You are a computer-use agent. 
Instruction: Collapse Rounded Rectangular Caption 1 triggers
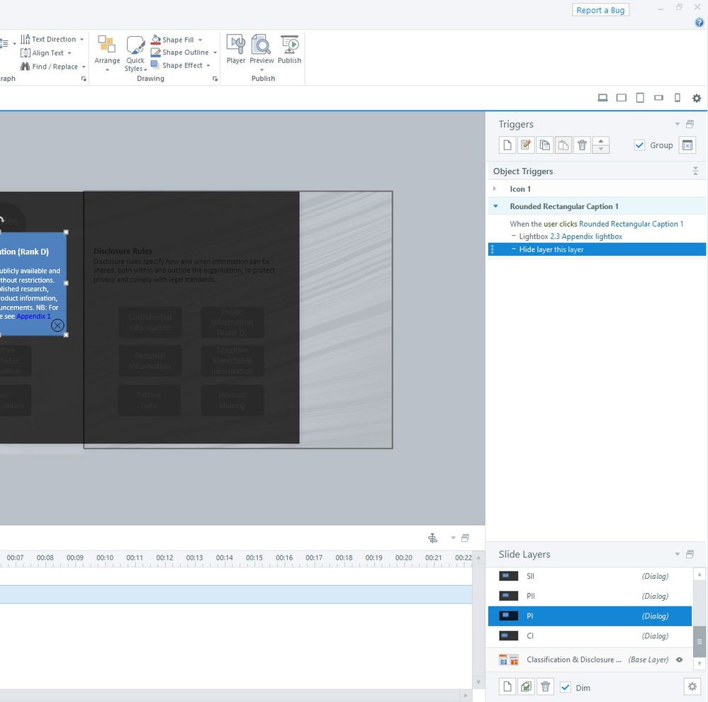tap(495, 206)
